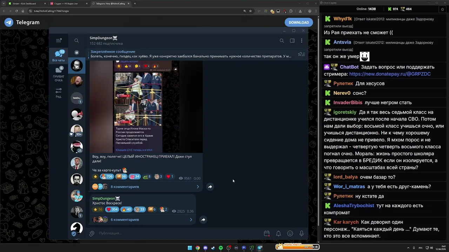Click the blue DOWNLOAD button

pyautogui.click(x=299, y=22)
